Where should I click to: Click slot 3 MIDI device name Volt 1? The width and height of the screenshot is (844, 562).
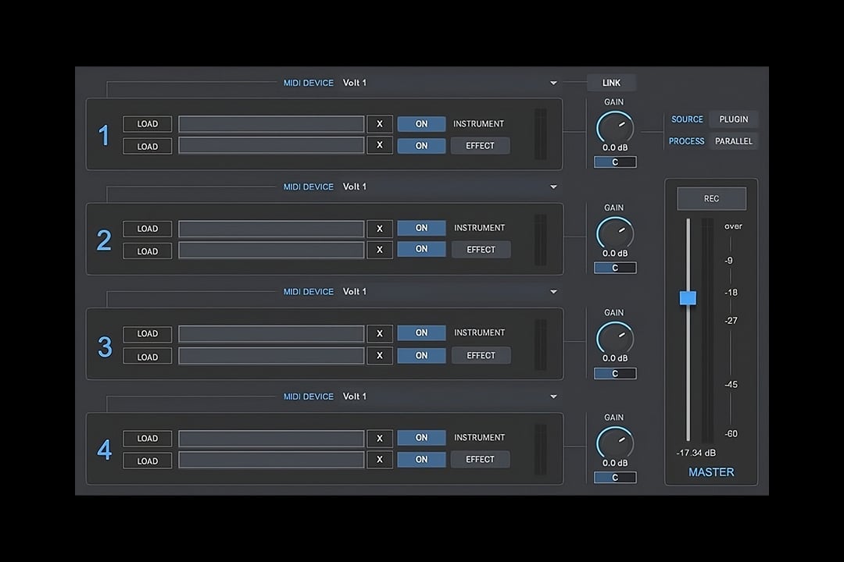(x=355, y=291)
